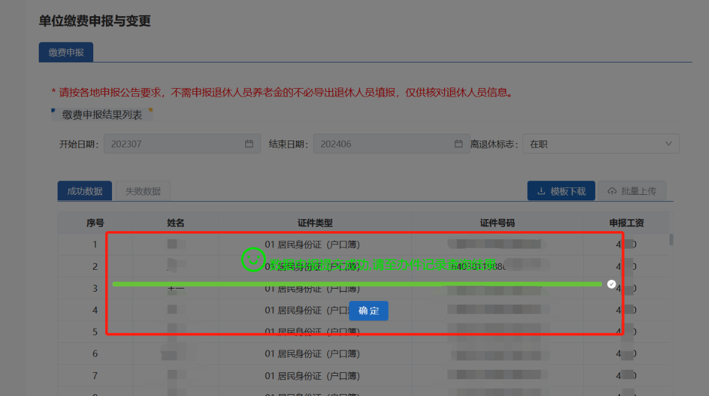The image size is (709, 396).
Task: Click the cloud upload icon on 批量上传
Action: click(x=612, y=191)
